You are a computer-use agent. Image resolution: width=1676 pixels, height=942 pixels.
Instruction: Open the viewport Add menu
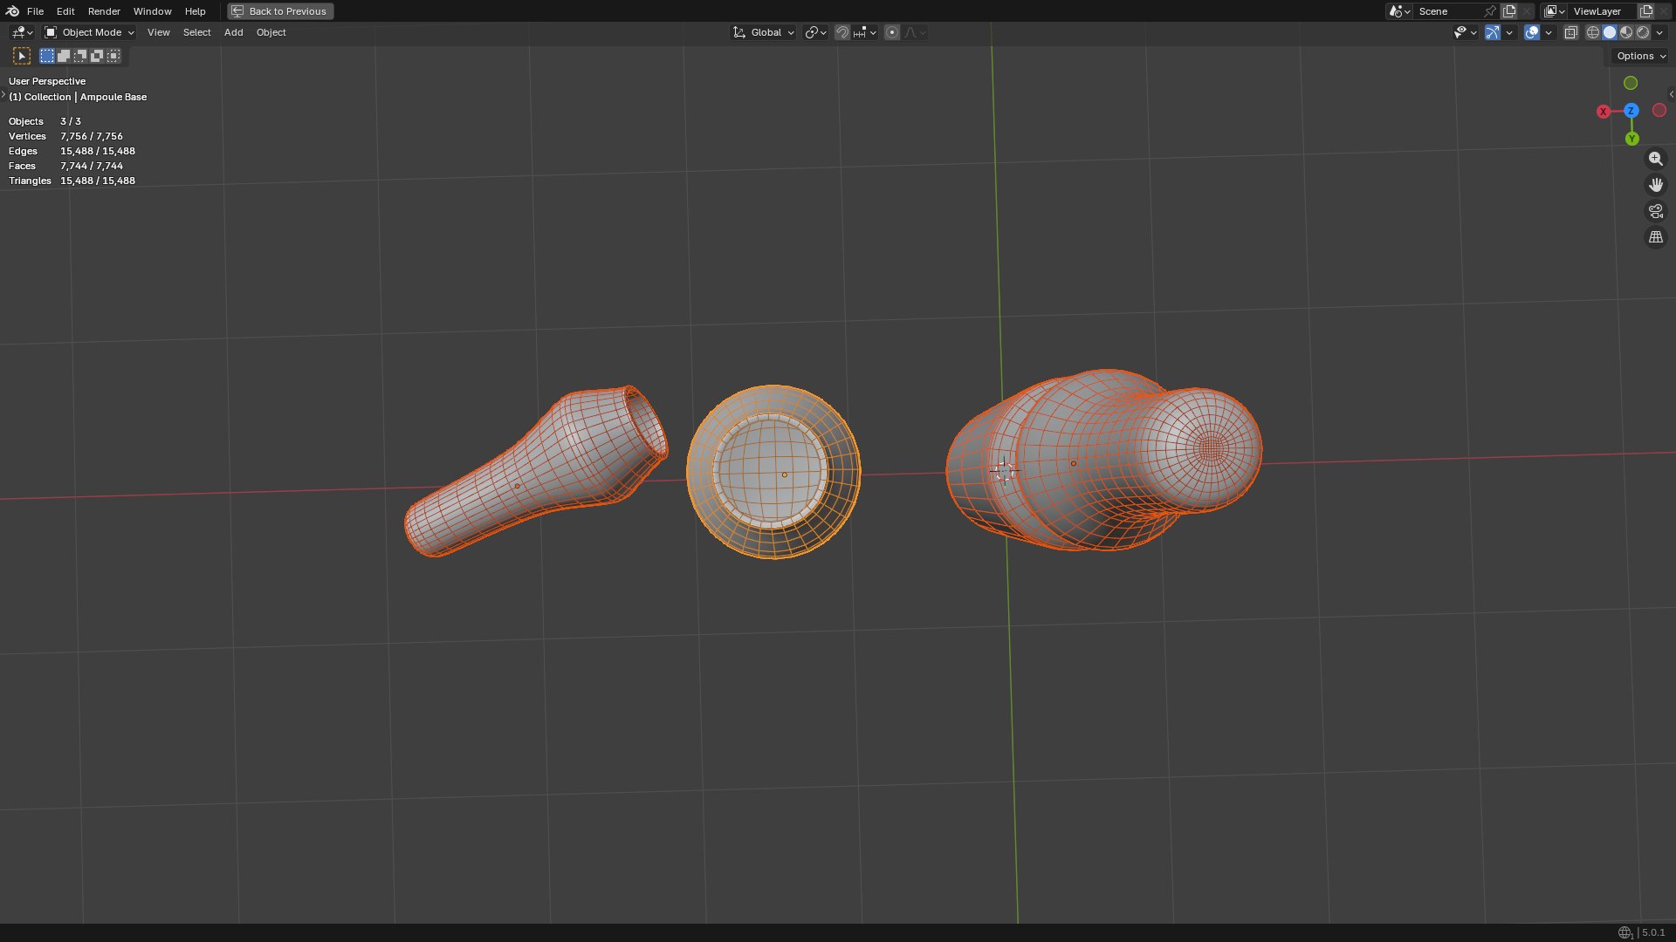(233, 32)
